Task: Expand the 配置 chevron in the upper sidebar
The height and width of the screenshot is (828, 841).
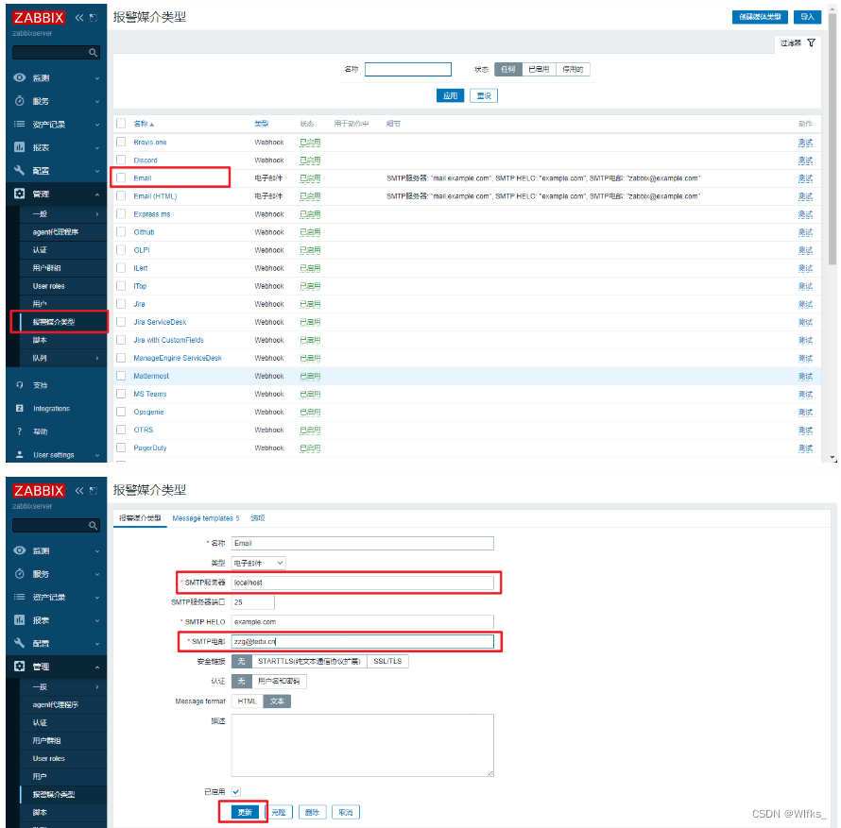Action: coord(97,171)
